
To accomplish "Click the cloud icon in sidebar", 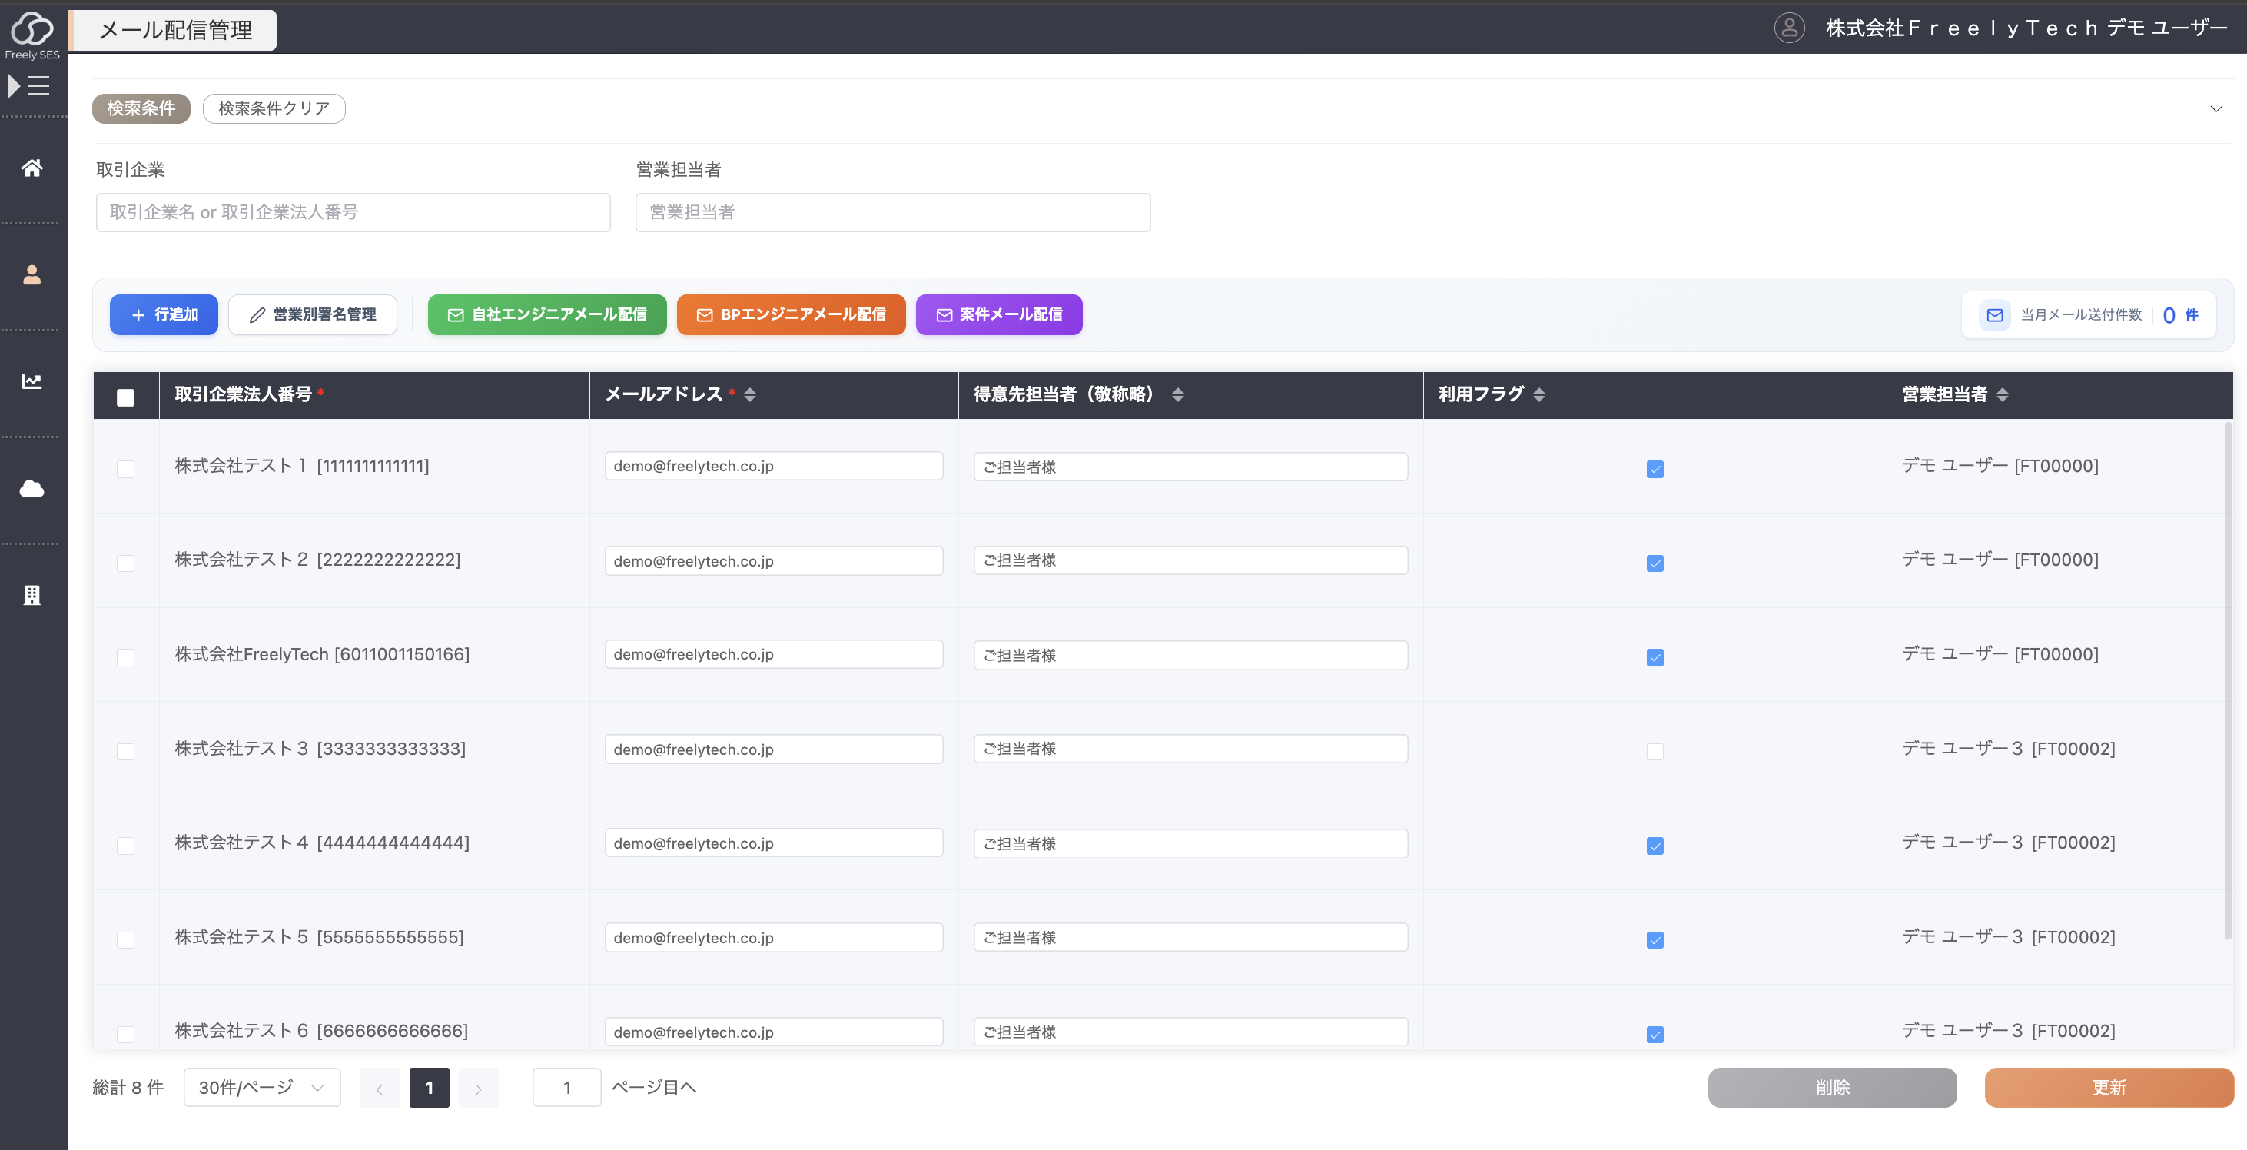I will [32, 489].
